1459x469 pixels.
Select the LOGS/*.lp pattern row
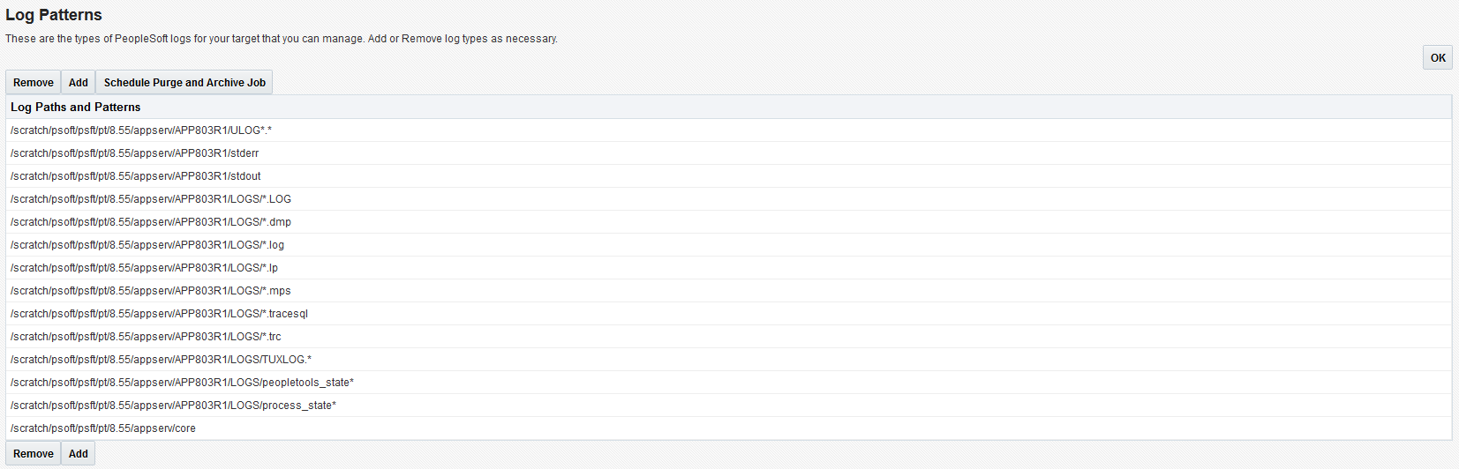(144, 268)
